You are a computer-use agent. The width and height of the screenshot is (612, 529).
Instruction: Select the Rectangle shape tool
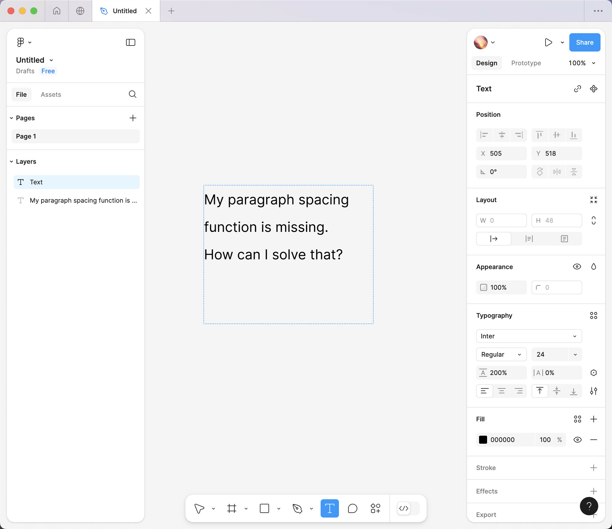click(x=264, y=508)
